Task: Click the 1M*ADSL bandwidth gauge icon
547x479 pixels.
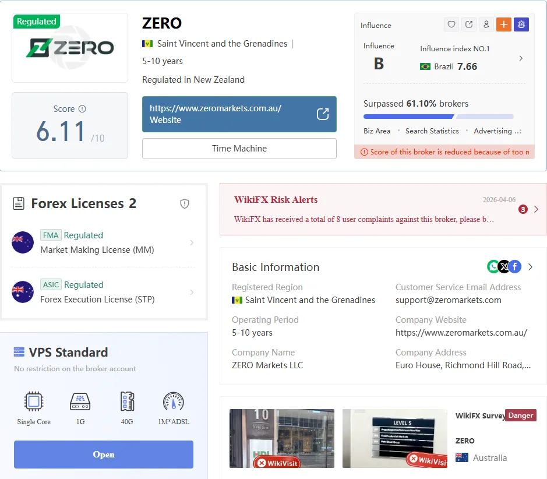Action: tap(174, 401)
